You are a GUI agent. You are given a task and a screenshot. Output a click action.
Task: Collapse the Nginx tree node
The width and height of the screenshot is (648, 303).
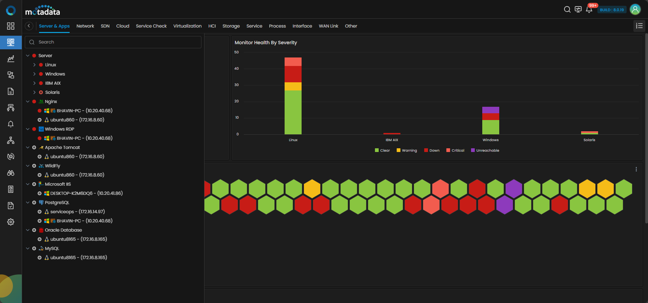[28, 101]
